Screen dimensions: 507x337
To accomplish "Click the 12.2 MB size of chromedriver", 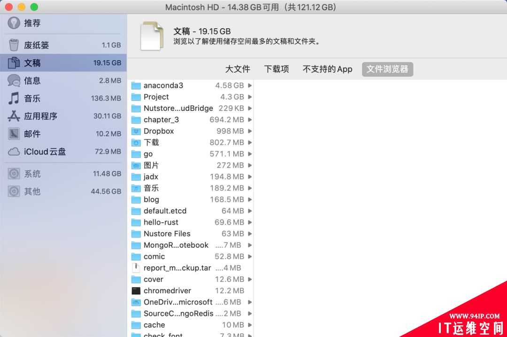I will 230,291.
